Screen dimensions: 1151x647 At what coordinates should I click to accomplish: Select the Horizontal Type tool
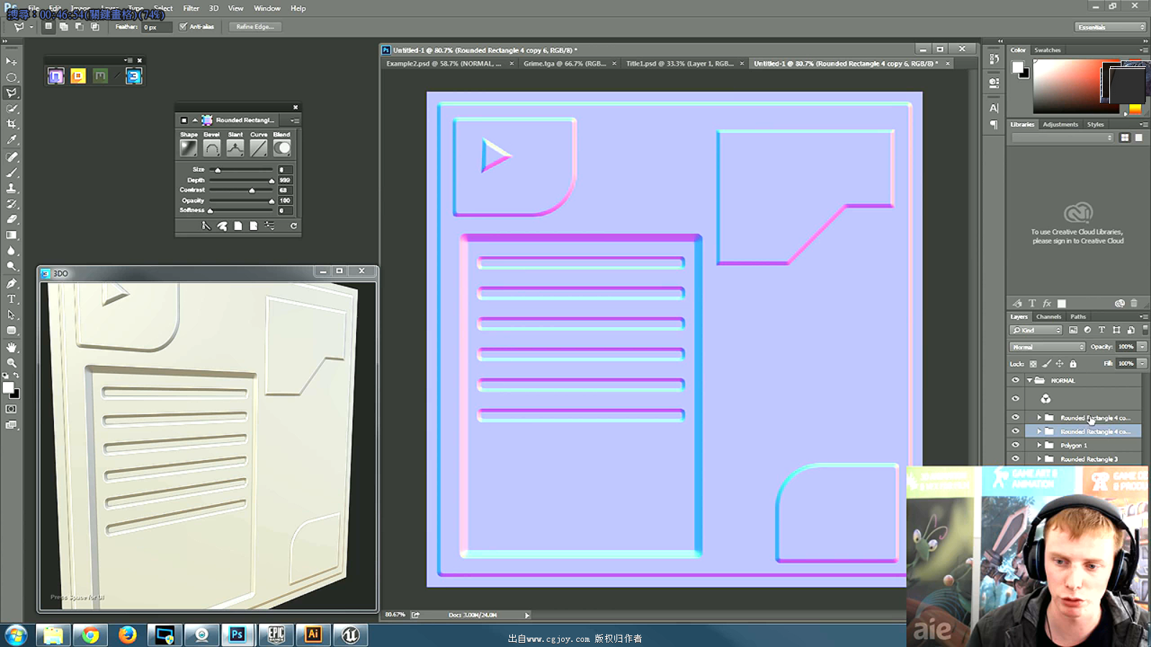coord(12,299)
